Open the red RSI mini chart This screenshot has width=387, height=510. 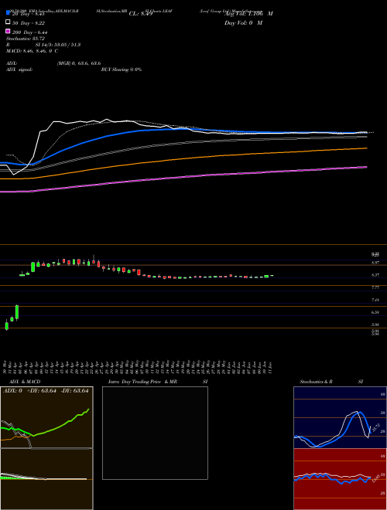coord(340,479)
